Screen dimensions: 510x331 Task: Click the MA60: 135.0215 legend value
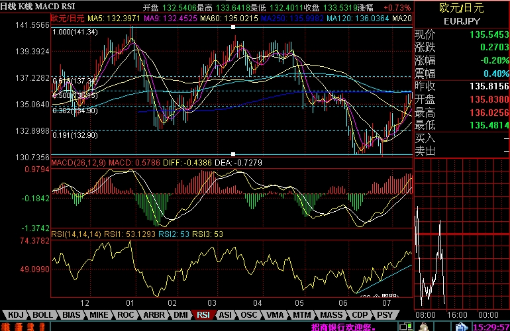(x=229, y=19)
